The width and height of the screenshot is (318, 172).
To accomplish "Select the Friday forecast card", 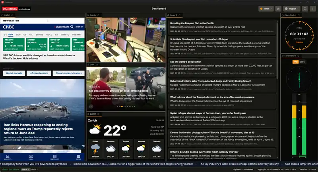I will 95,149.
